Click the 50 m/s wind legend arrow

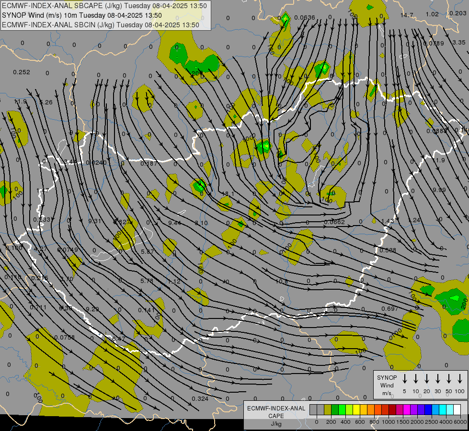pos(449,379)
